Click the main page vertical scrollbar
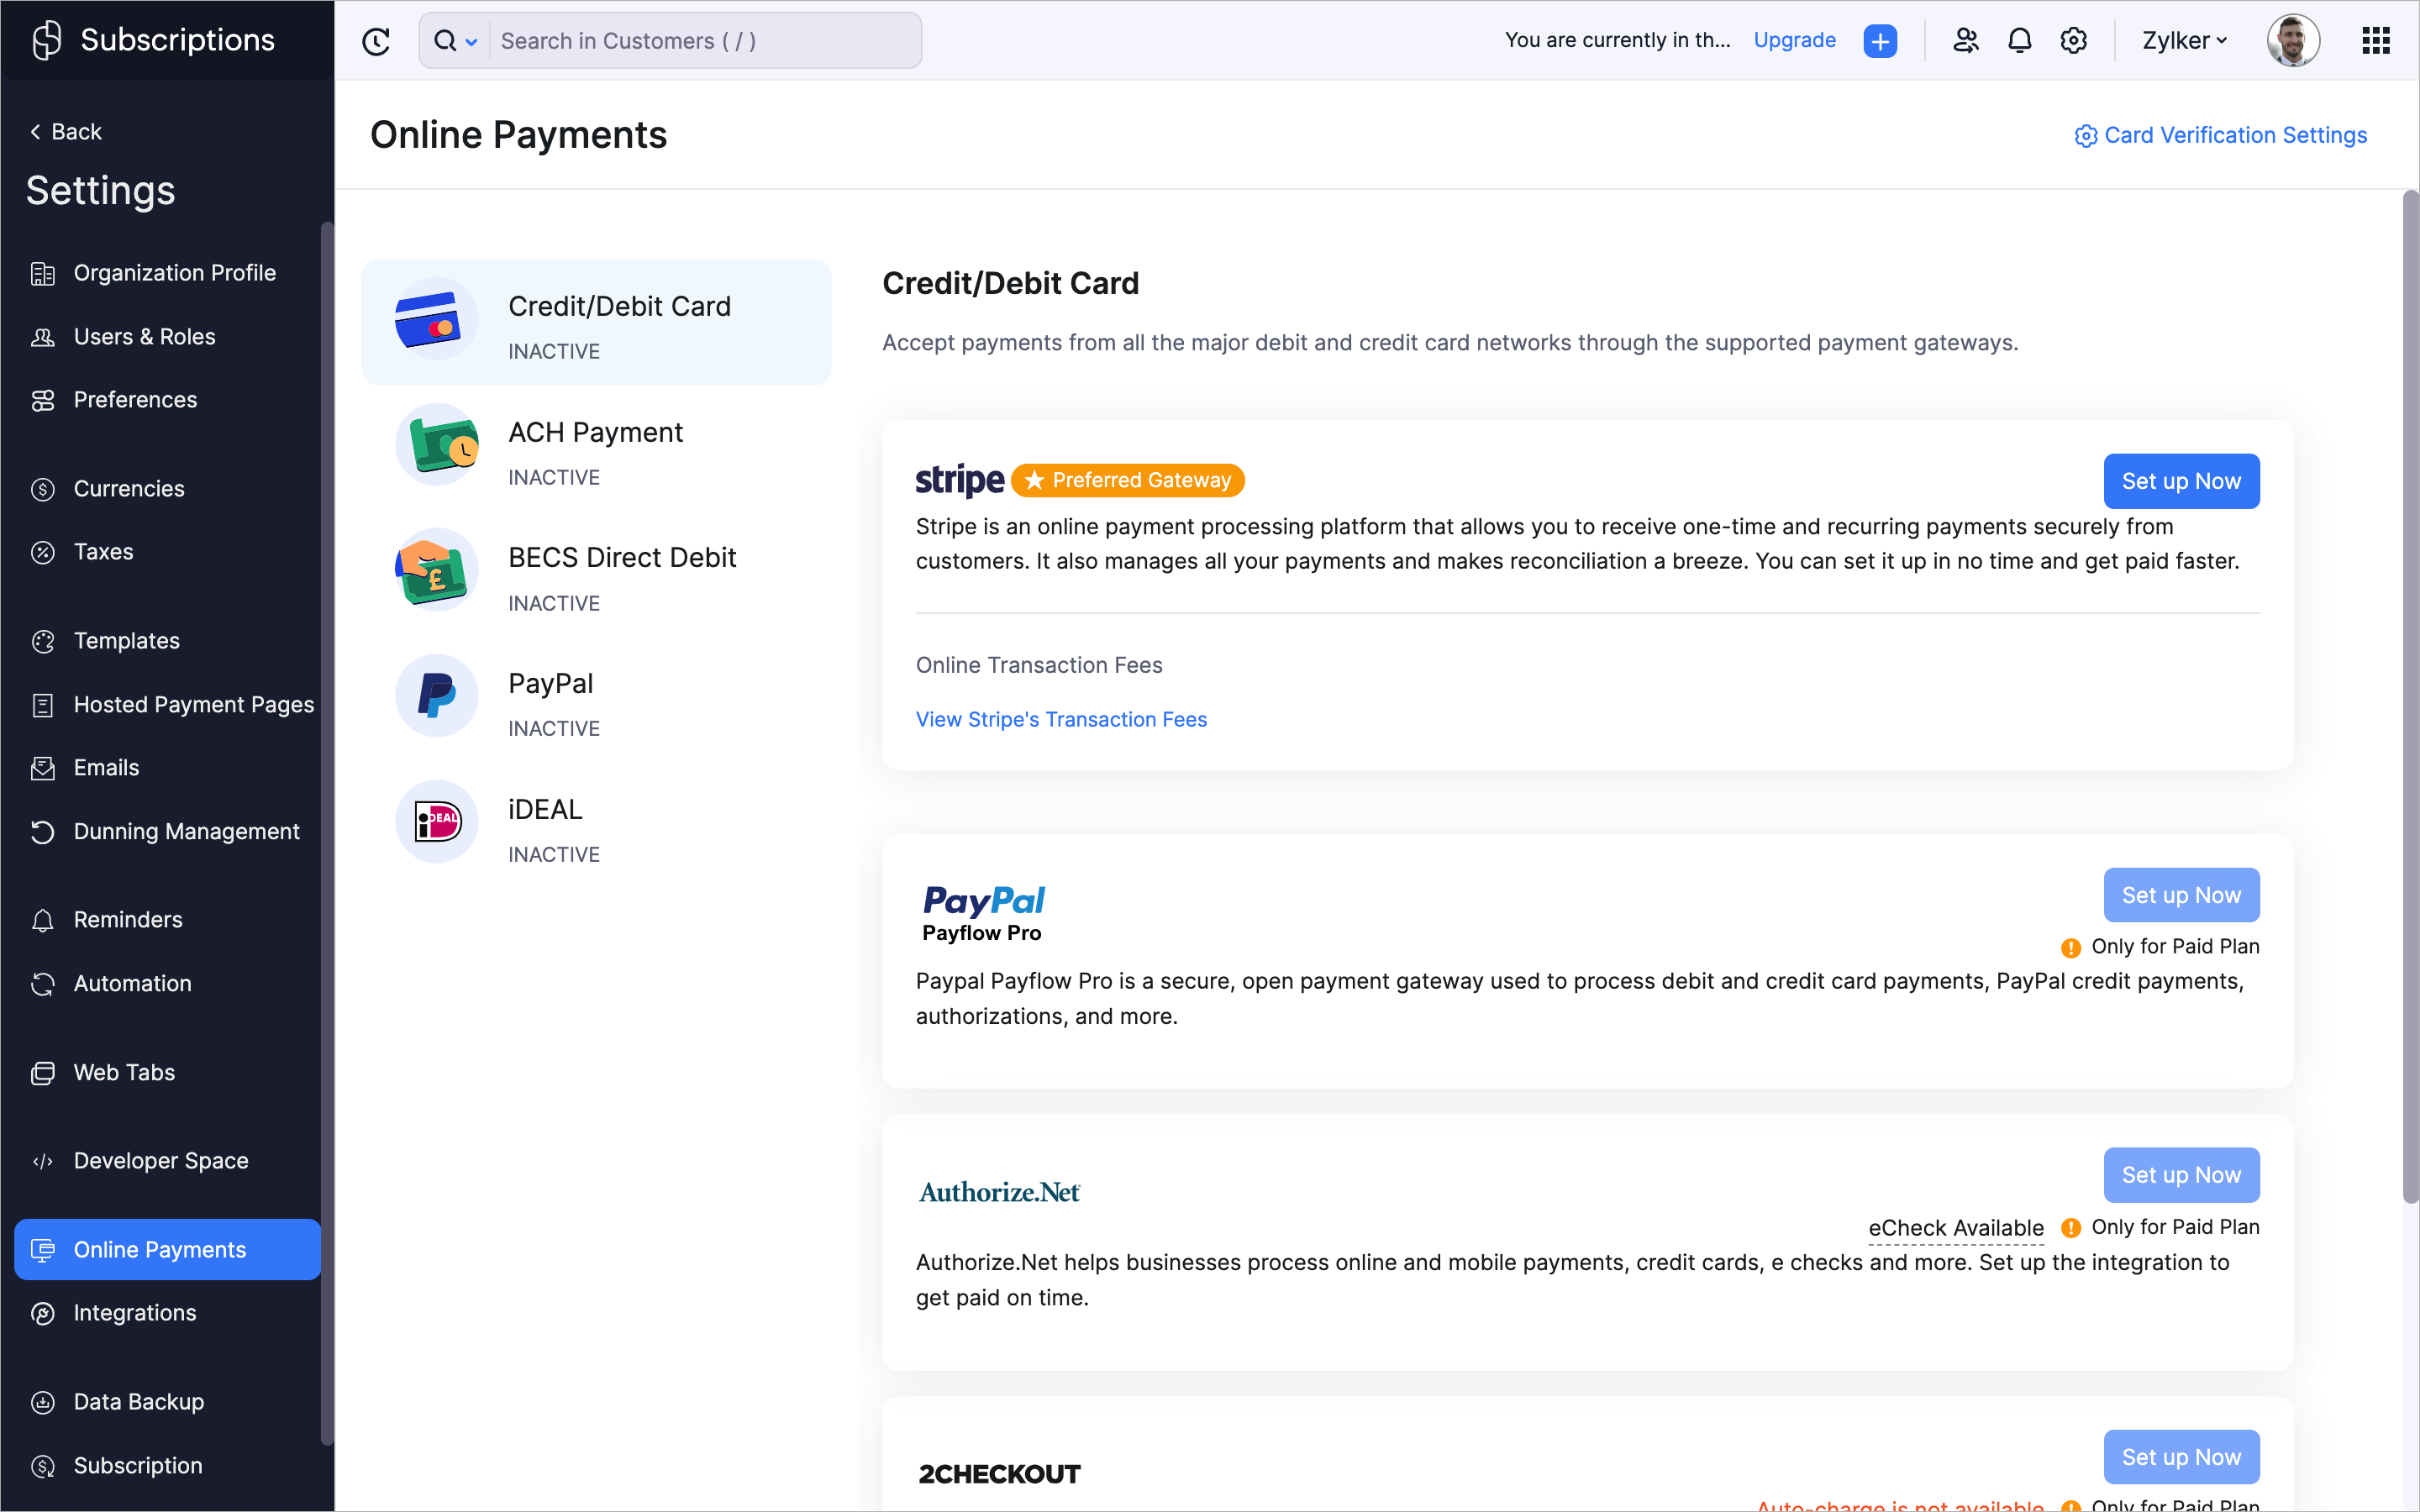Viewport: 2420px width, 1512px height. (2410, 696)
